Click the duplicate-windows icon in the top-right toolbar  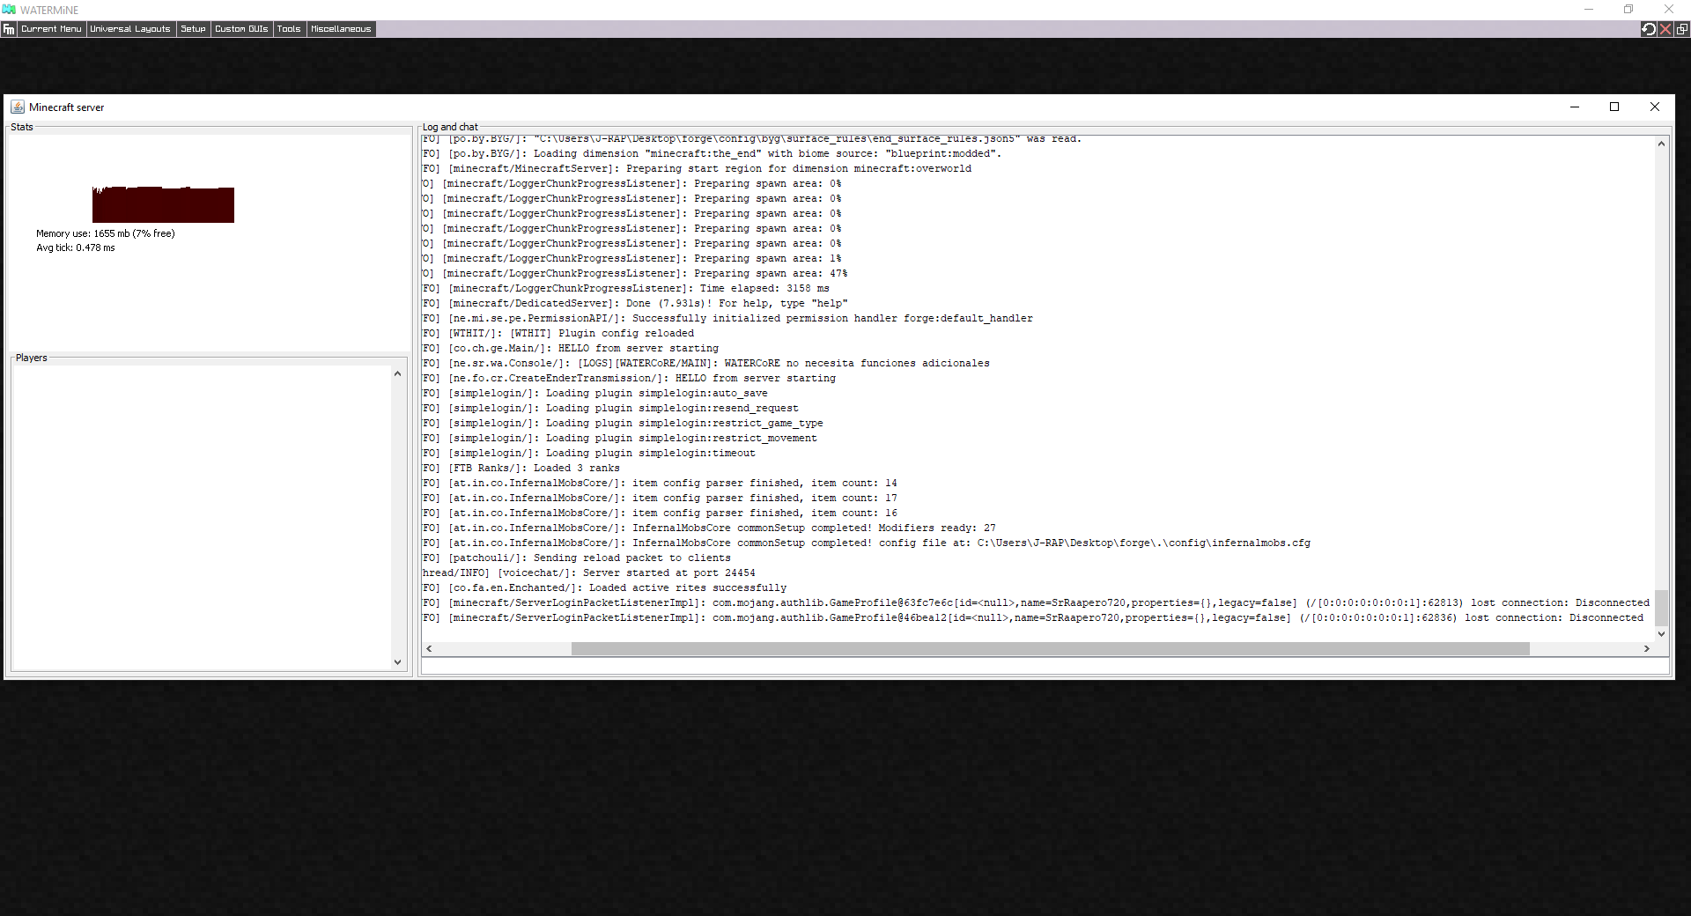(1681, 29)
